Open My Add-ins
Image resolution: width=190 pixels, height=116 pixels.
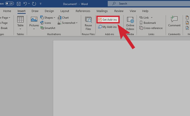(107, 27)
